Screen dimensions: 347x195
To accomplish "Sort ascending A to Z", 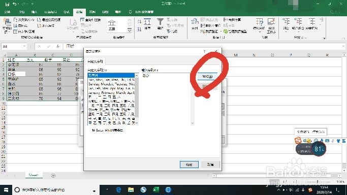I will (139, 22).
